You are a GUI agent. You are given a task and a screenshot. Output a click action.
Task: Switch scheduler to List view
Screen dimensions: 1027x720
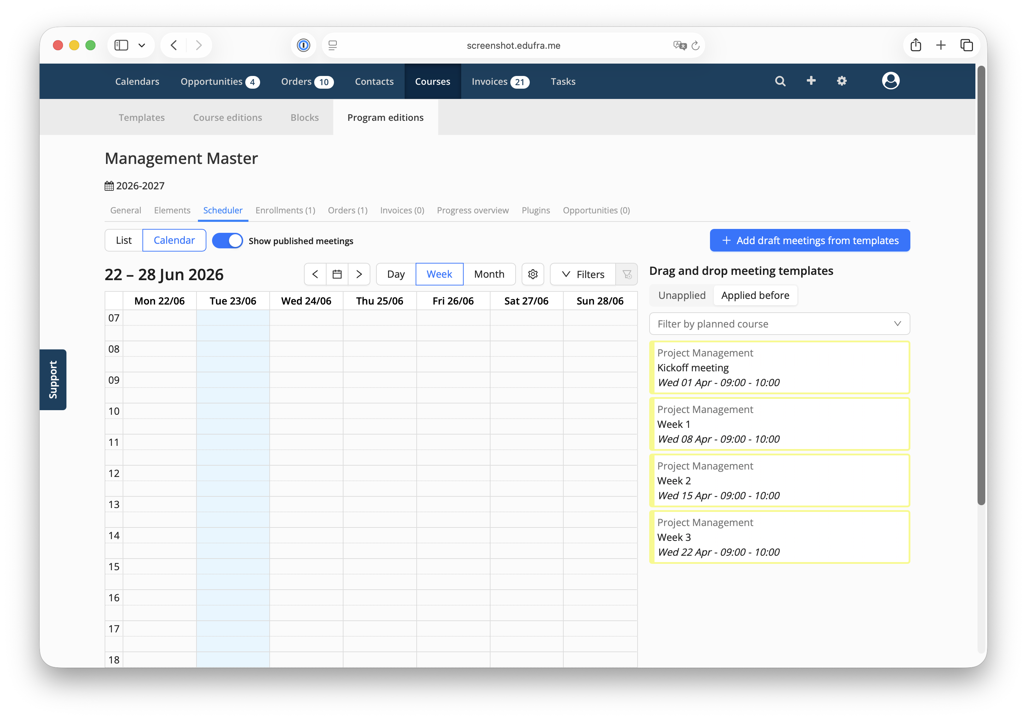124,240
